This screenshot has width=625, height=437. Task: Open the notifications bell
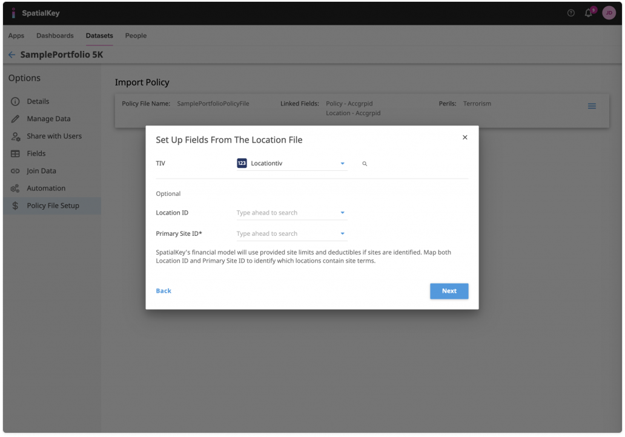point(588,13)
